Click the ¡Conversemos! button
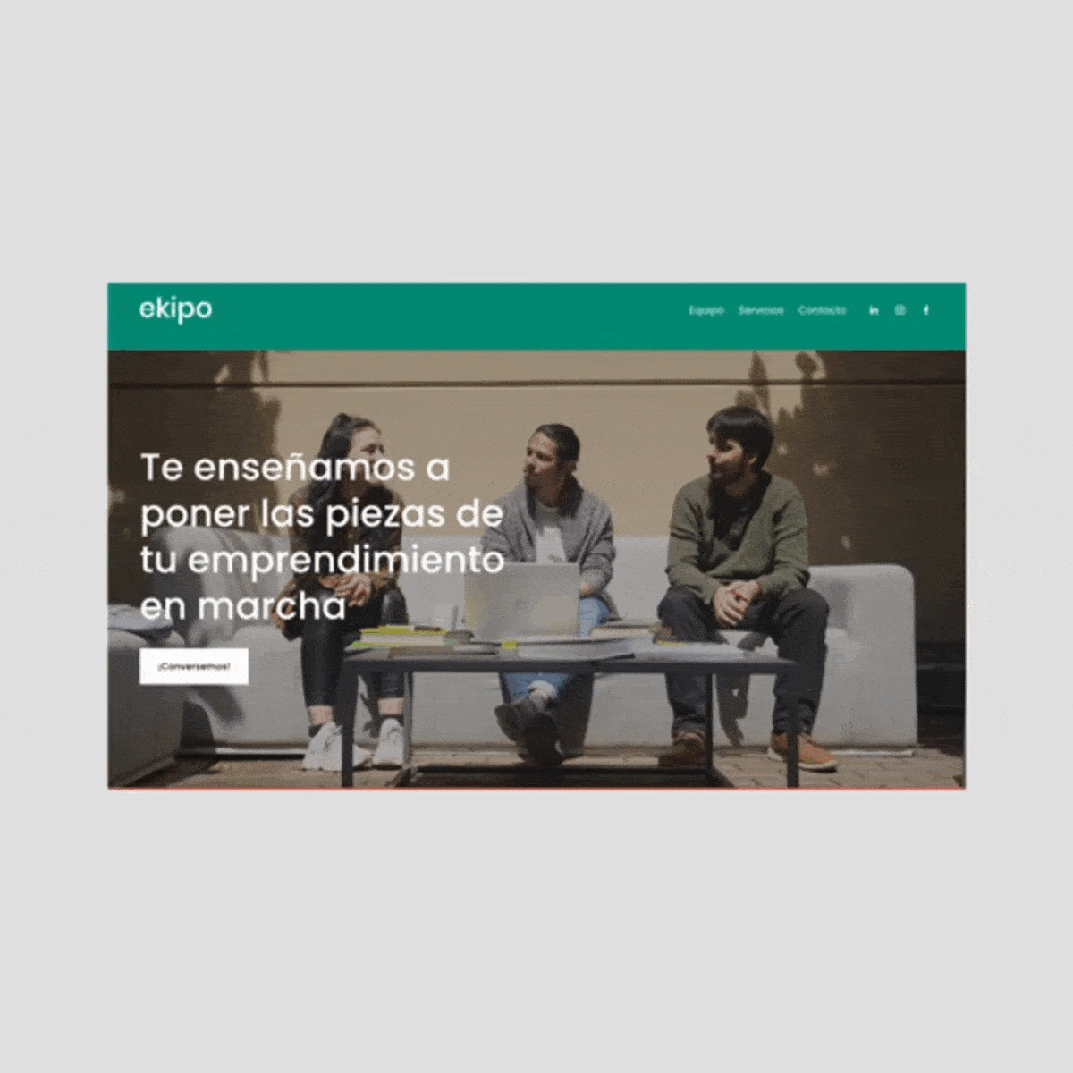Viewport: 1073px width, 1073px height. pyautogui.click(x=194, y=667)
